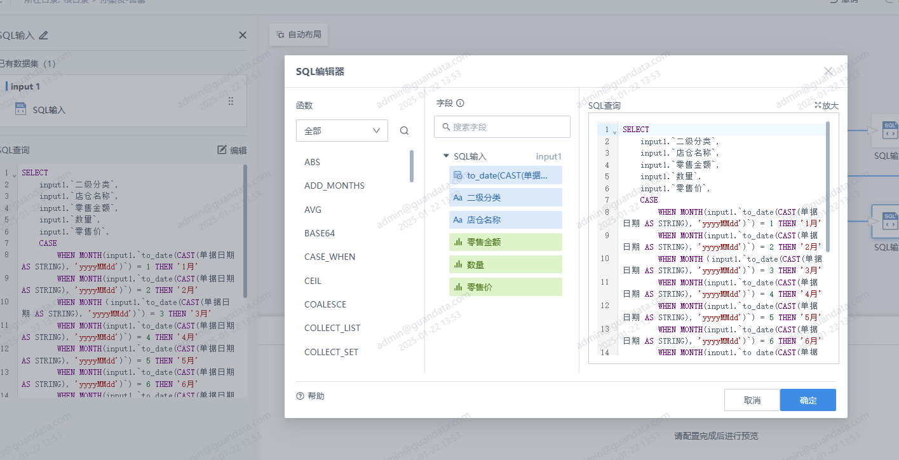Select the to_date(CAST(单据... field

506,175
